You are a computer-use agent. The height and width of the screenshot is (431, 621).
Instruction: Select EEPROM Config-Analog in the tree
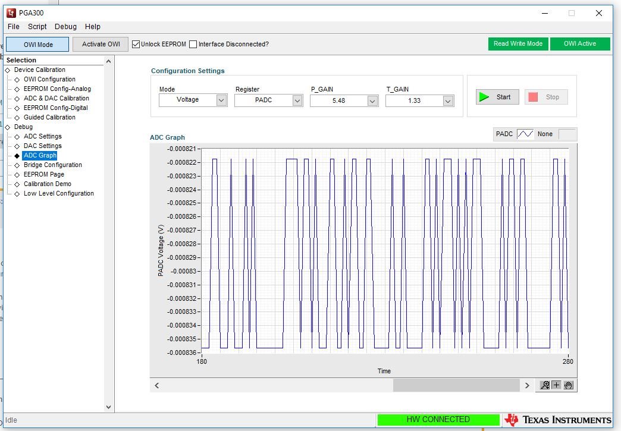tap(57, 89)
